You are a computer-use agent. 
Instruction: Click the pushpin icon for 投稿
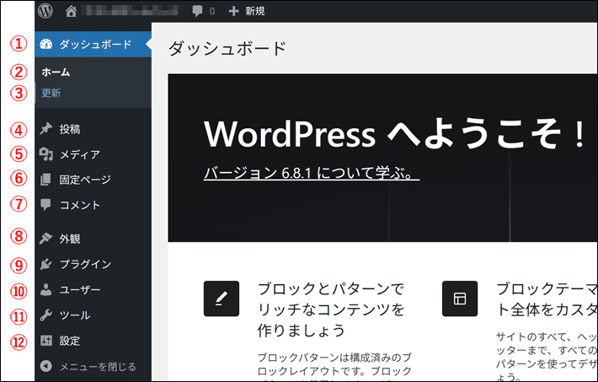click(45, 129)
